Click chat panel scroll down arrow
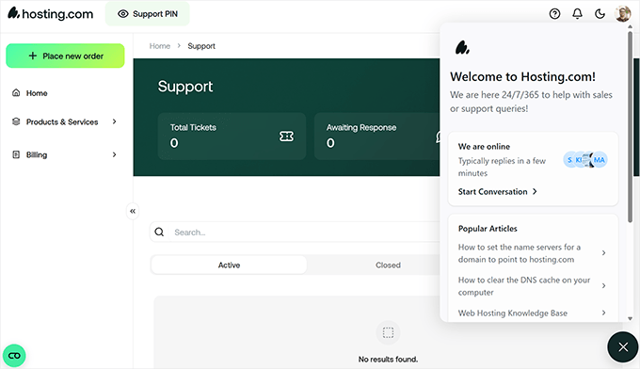640x369 pixels. coord(631,318)
